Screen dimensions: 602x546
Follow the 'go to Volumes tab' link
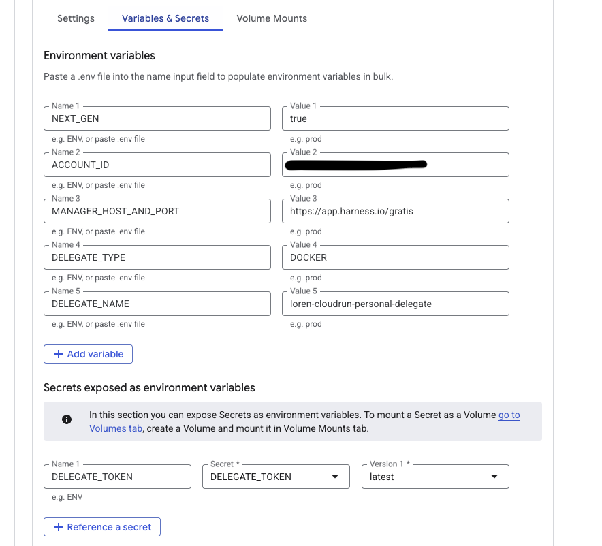point(509,415)
